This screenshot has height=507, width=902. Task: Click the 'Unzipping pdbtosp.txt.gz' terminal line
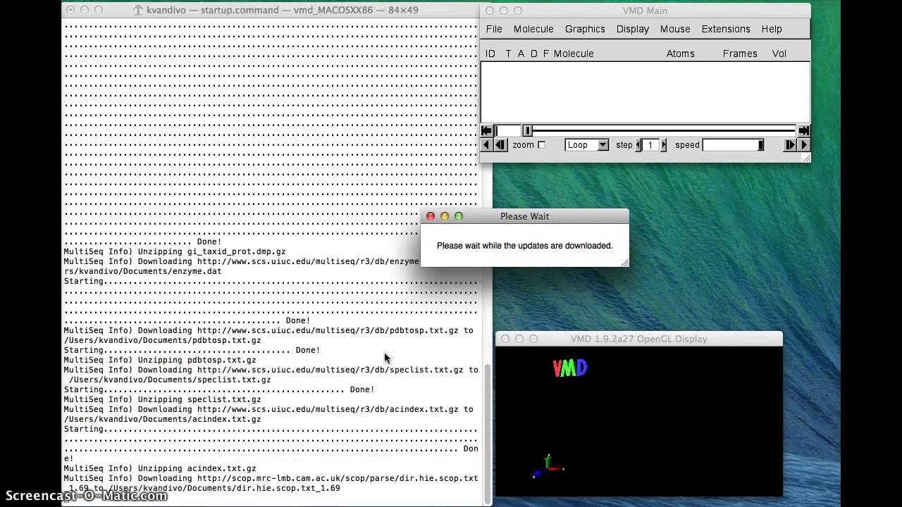tap(160, 360)
